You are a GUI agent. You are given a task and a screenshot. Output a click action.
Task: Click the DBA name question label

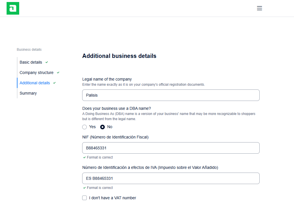click(117, 109)
